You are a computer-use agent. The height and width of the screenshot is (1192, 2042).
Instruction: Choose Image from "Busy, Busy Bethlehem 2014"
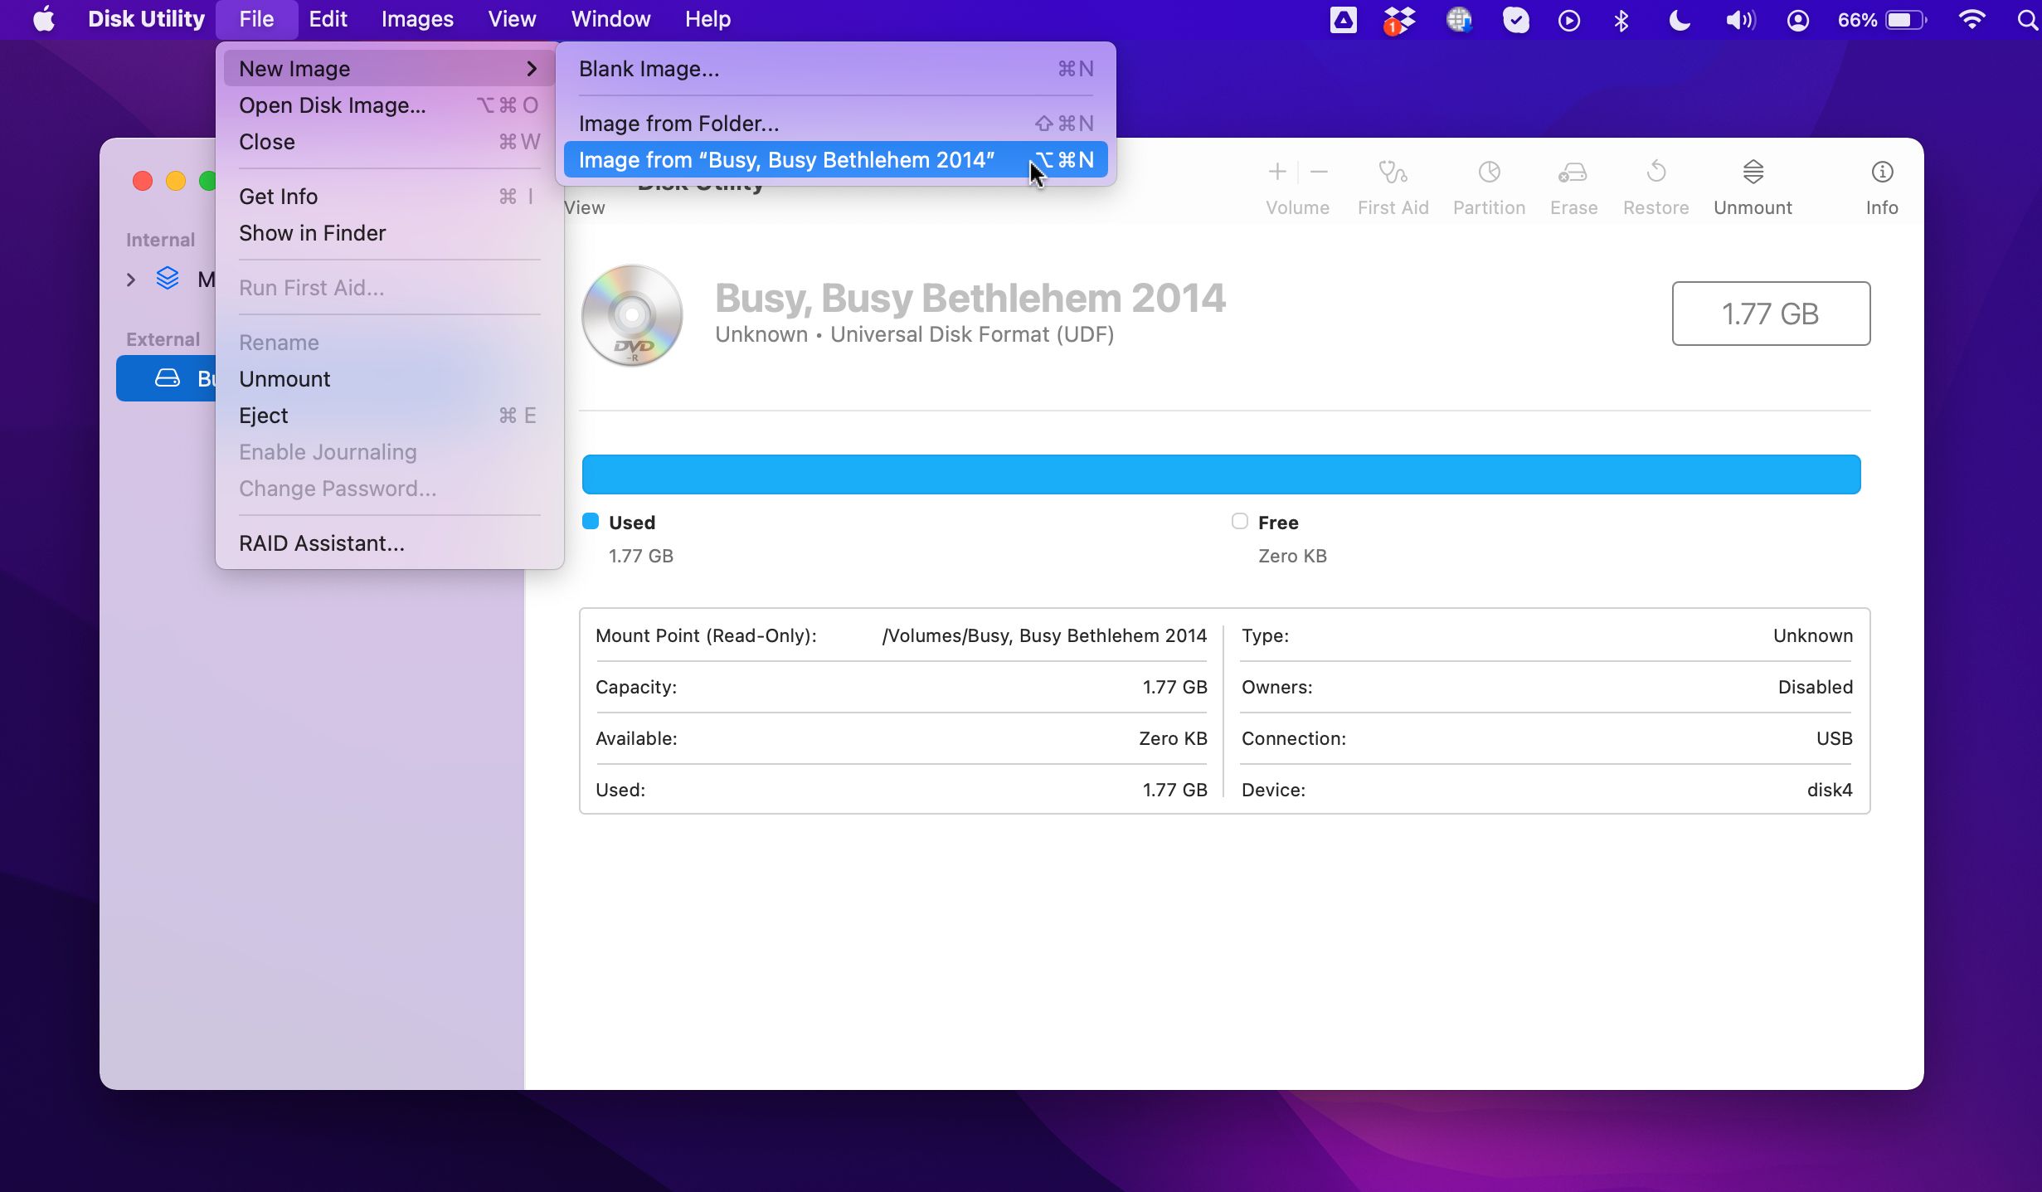point(786,159)
